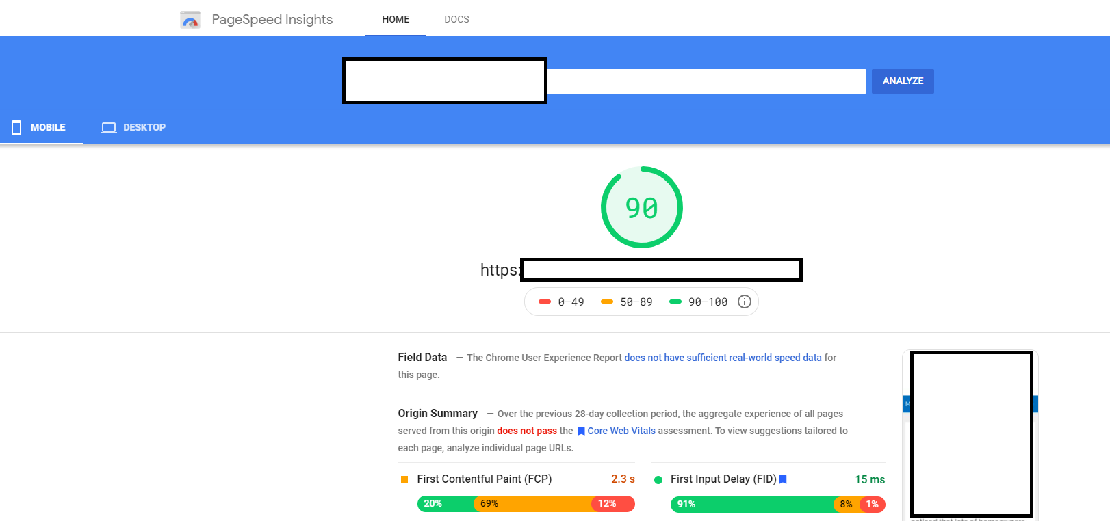This screenshot has width=1110, height=521.
Task: Click the green circle FID indicator
Action: point(658,480)
